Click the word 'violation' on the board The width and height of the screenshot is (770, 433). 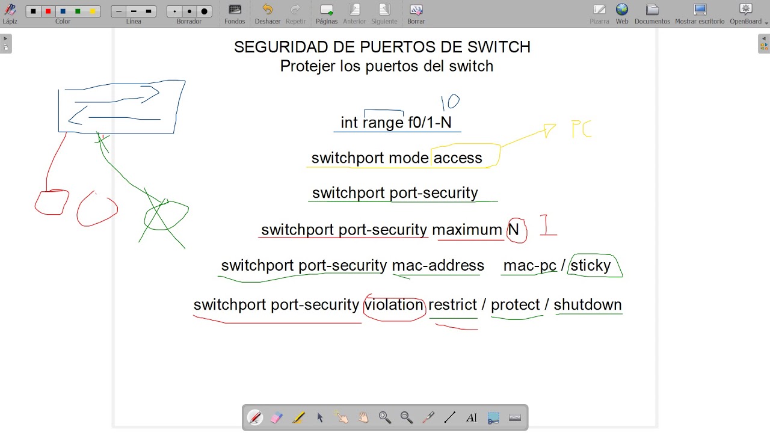(x=394, y=305)
